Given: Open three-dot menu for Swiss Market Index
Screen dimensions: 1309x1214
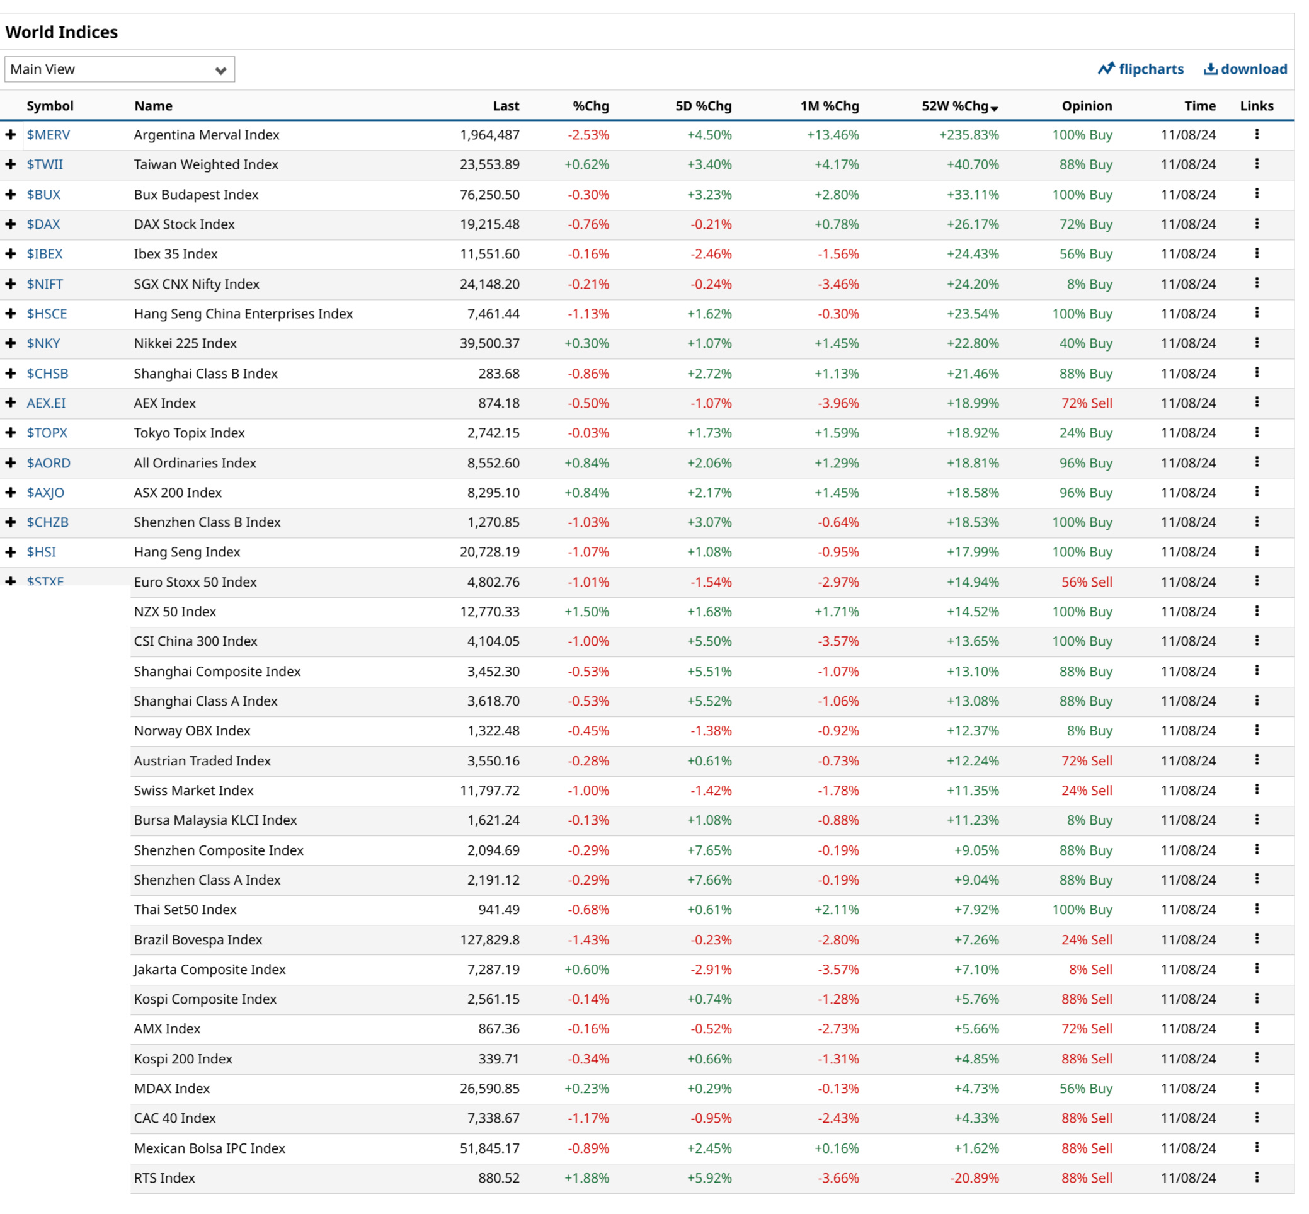Looking at the screenshot, I should tap(1256, 789).
